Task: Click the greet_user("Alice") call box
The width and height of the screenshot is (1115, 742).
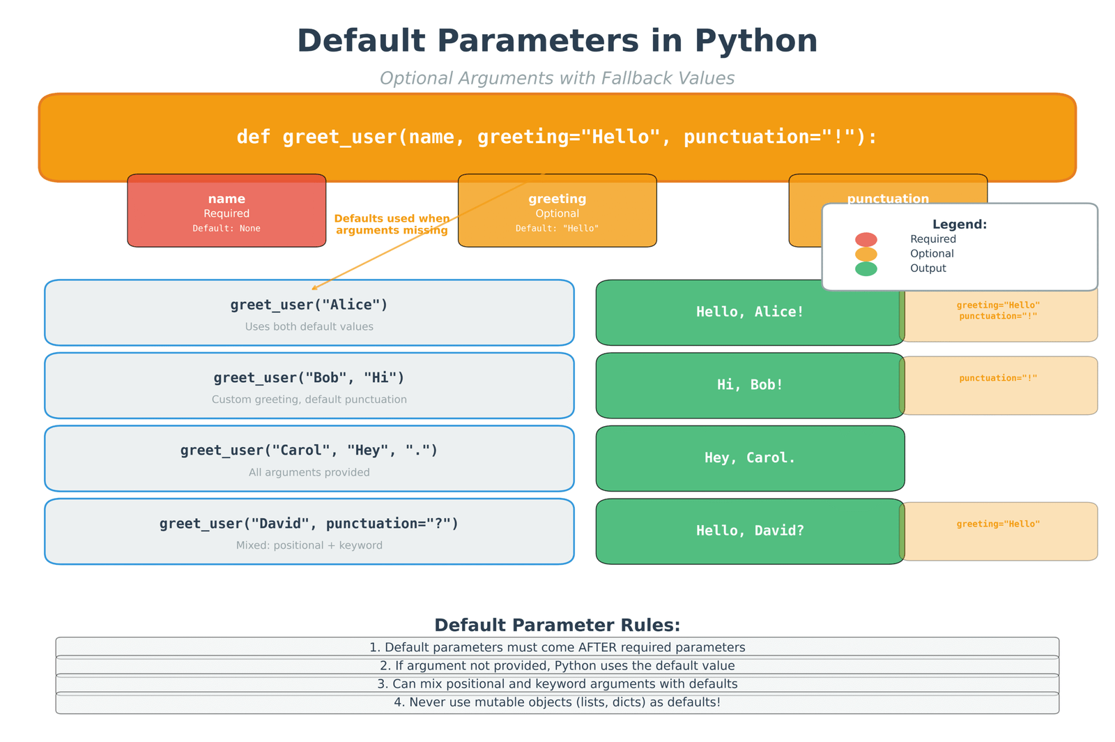Action: [309, 312]
